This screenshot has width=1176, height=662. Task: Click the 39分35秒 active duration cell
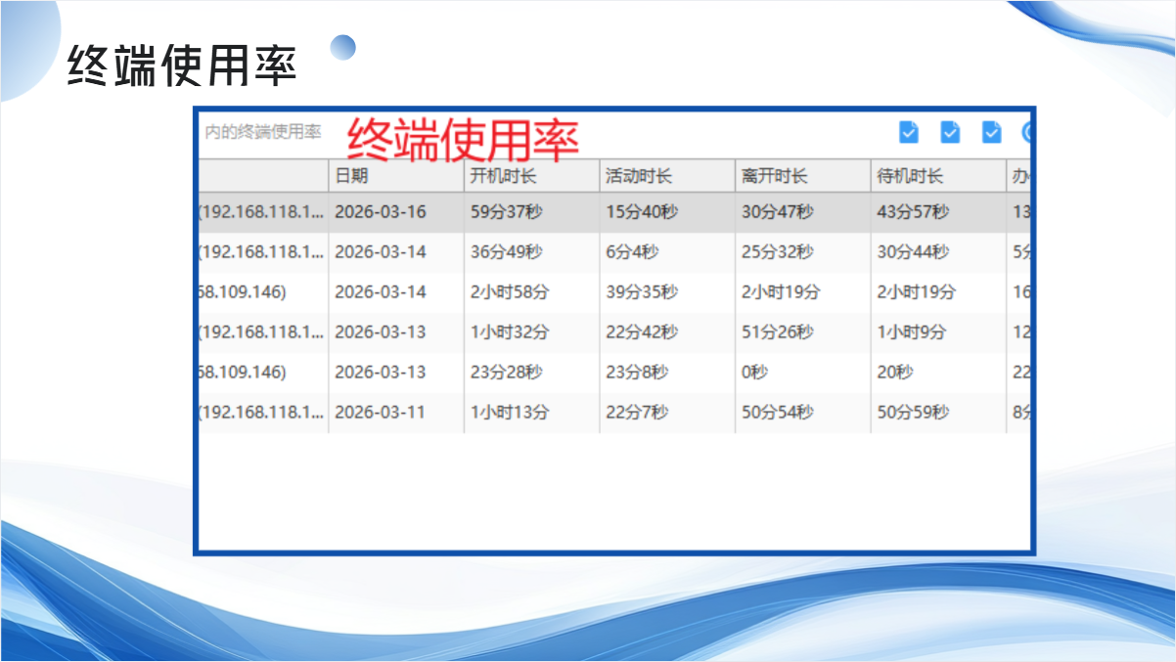point(642,292)
